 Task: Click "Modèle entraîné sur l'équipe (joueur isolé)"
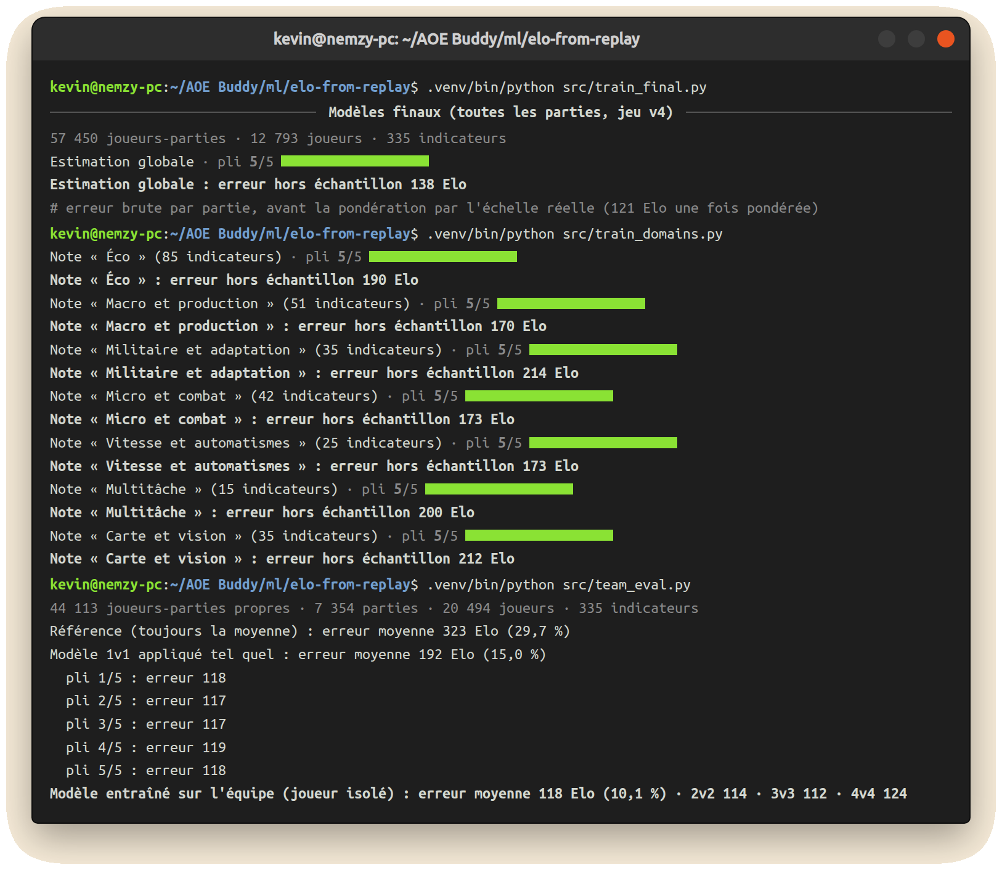(222, 794)
